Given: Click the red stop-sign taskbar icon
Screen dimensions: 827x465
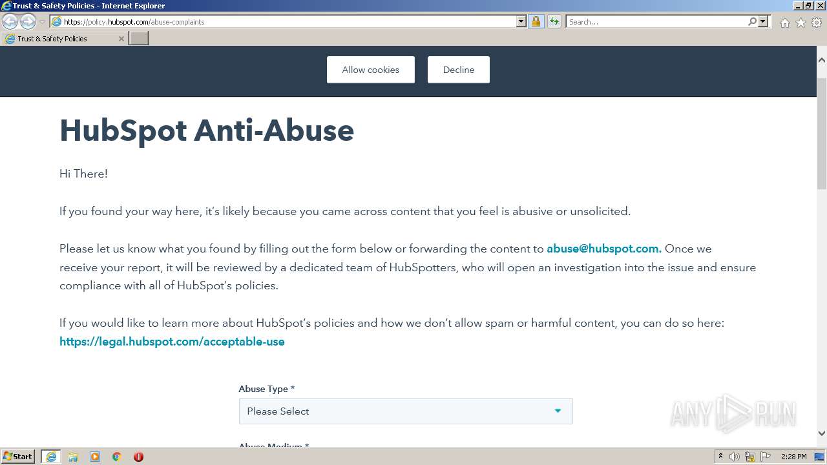Looking at the screenshot, I should point(138,457).
